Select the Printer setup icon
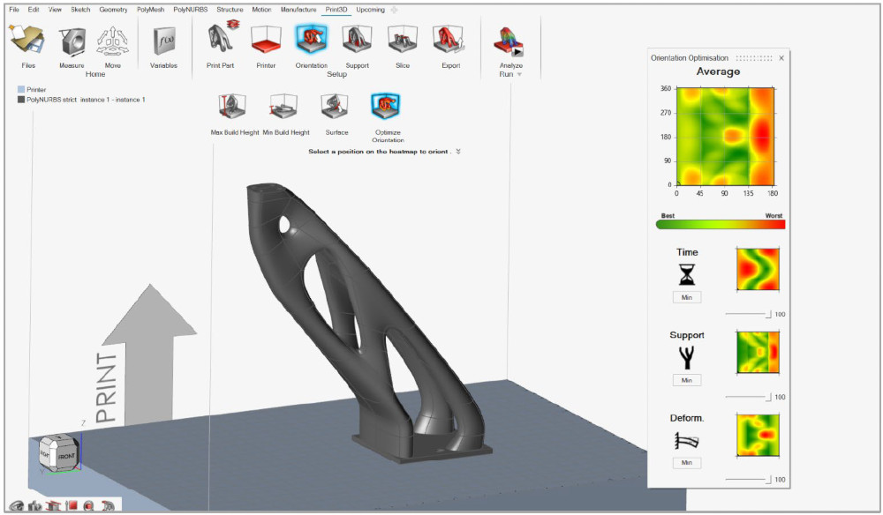 [x=266, y=40]
